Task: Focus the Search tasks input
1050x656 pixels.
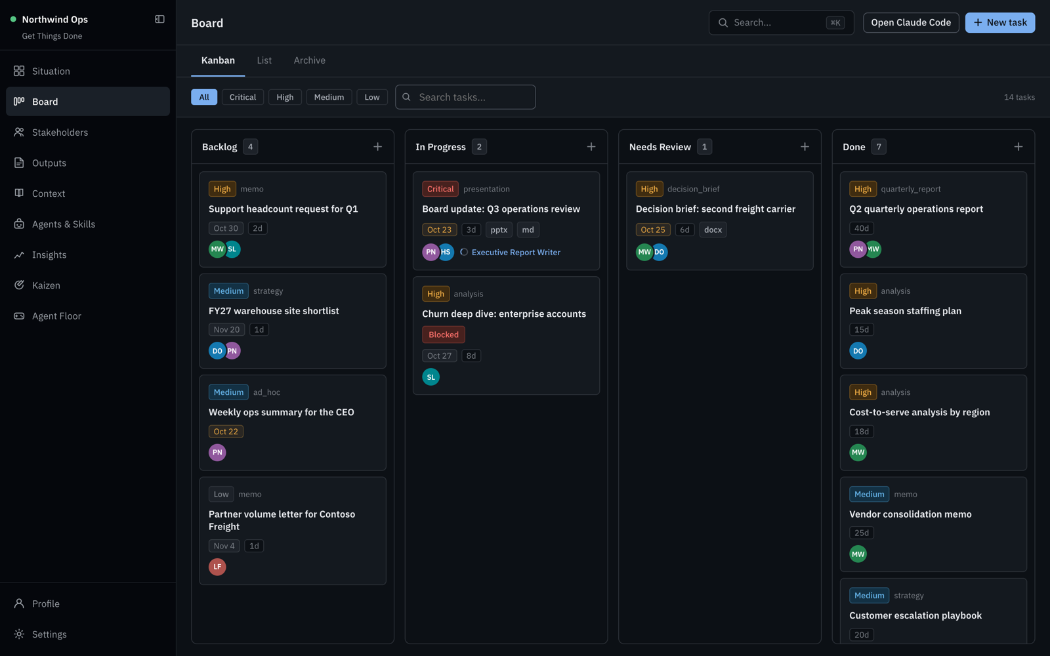Action: pos(465,97)
